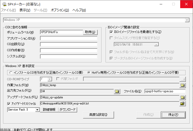Focus the アプリケーションID input field

[69, 38]
